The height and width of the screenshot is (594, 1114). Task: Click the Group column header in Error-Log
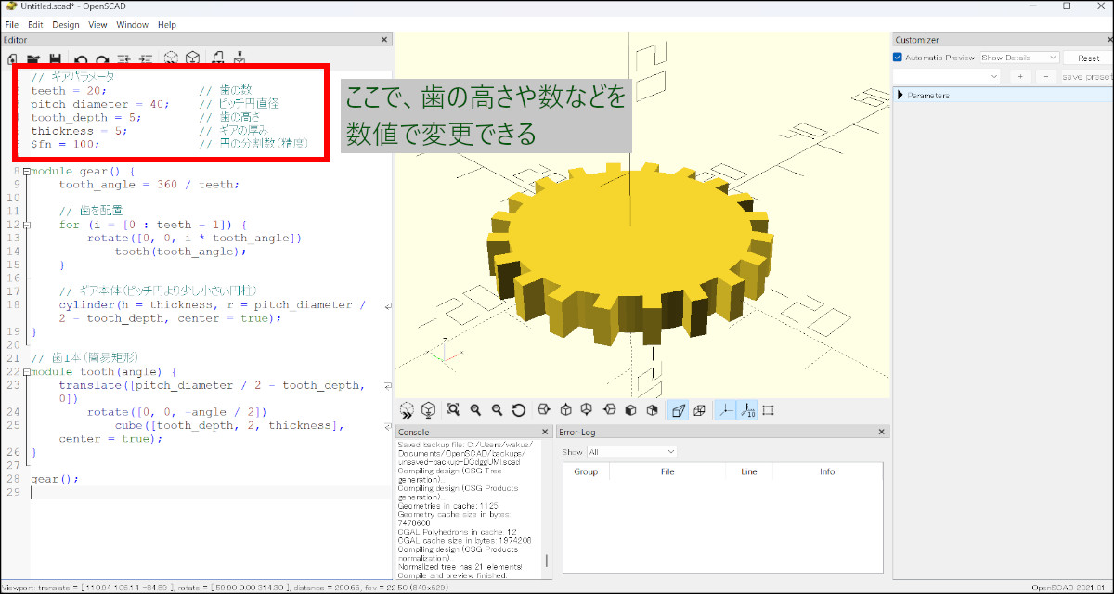pos(586,471)
